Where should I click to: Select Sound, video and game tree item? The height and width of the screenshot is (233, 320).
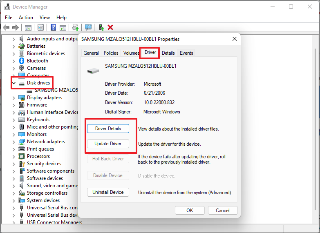(x=52, y=186)
